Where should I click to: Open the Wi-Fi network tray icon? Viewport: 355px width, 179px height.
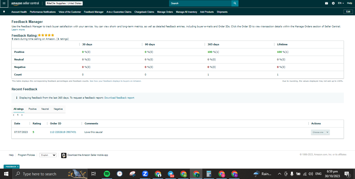point(305,174)
